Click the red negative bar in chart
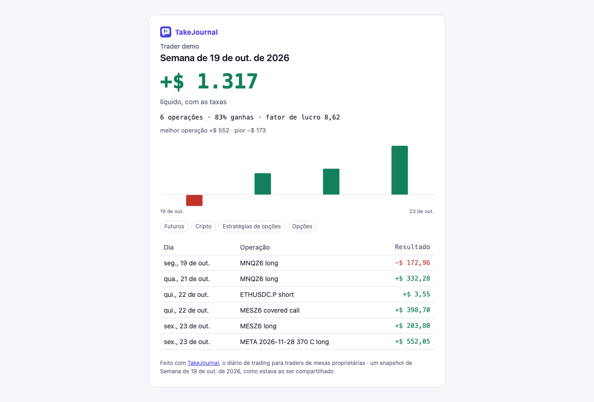The height and width of the screenshot is (402, 594). click(x=194, y=200)
